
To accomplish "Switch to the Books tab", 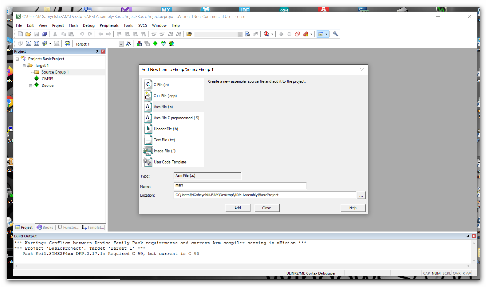I will pos(45,227).
